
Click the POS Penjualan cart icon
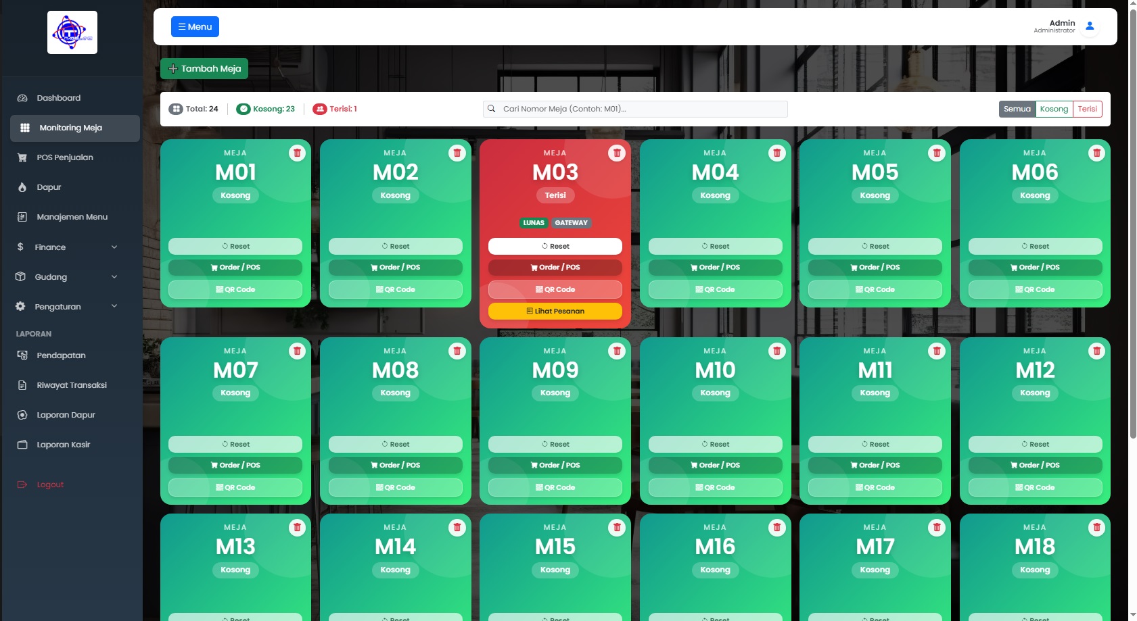click(22, 157)
